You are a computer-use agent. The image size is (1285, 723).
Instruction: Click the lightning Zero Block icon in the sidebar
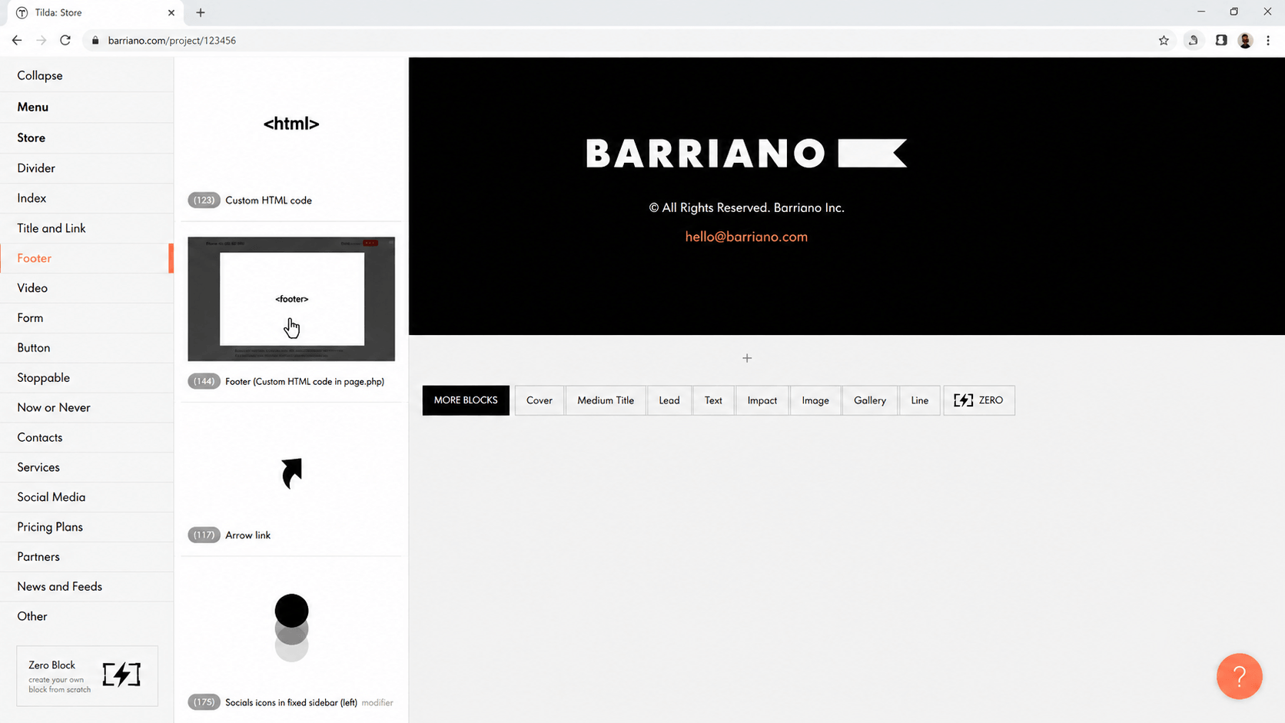tap(121, 675)
